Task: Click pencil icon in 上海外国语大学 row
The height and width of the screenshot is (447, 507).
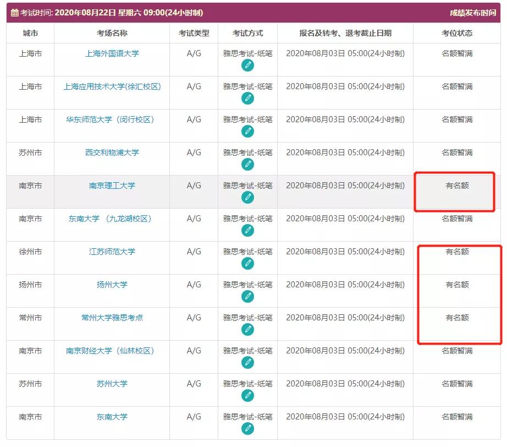Action: tap(247, 66)
